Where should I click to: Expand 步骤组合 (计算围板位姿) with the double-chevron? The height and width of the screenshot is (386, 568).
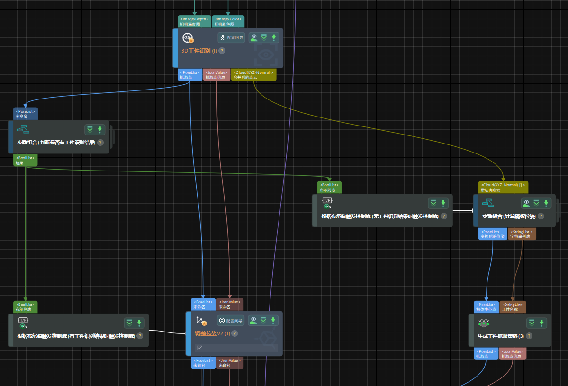pos(536,204)
